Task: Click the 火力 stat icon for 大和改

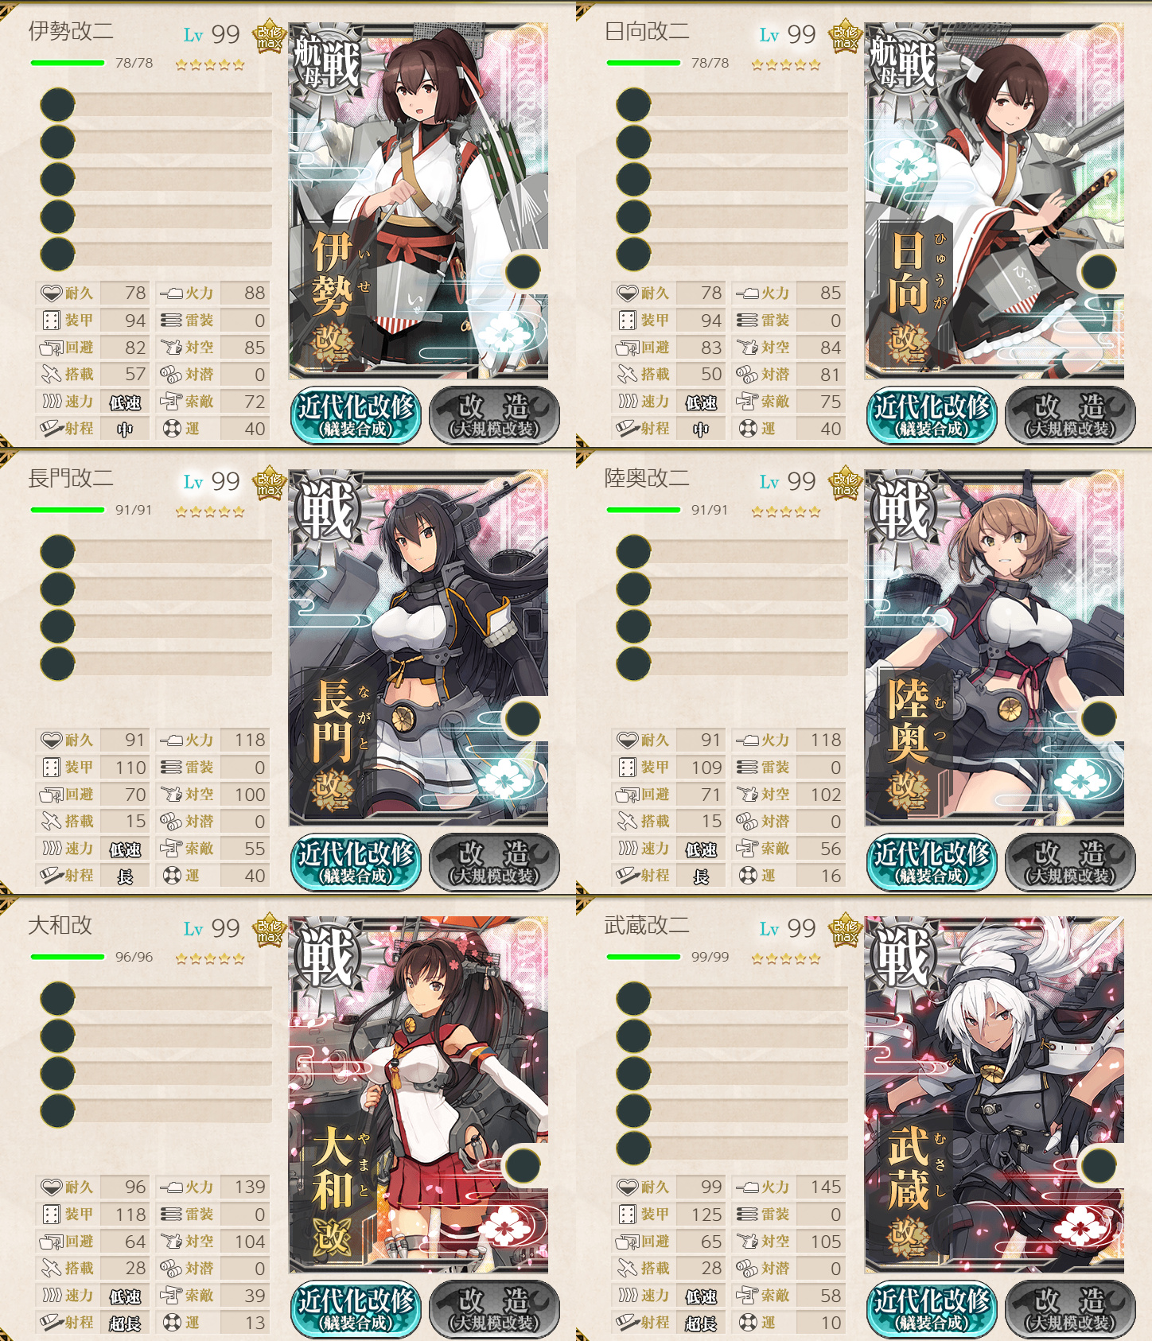Action: click(x=171, y=1187)
